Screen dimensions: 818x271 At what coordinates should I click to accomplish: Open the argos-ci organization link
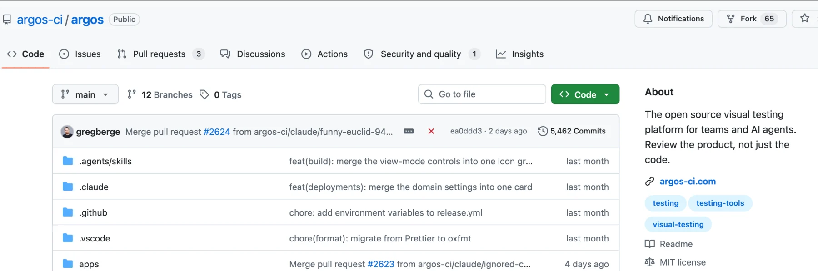(x=40, y=20)
